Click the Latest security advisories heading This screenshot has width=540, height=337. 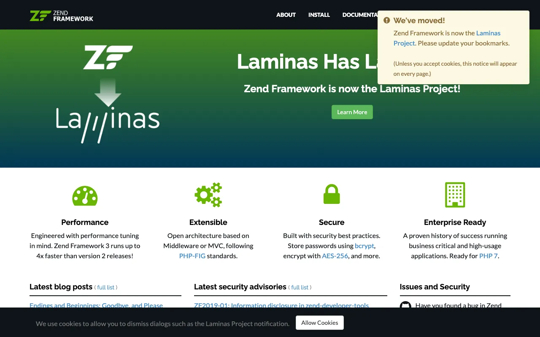point(240,287)
